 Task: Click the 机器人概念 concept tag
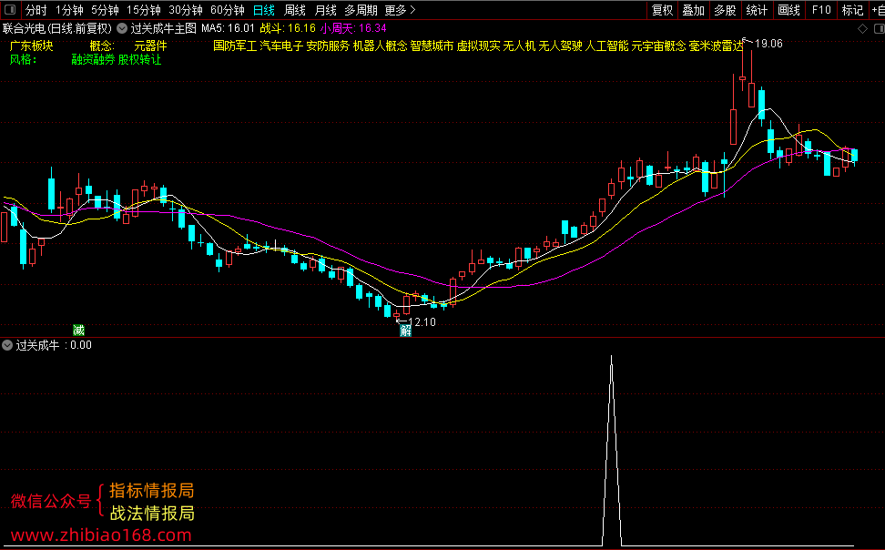(x=380, y=46)
